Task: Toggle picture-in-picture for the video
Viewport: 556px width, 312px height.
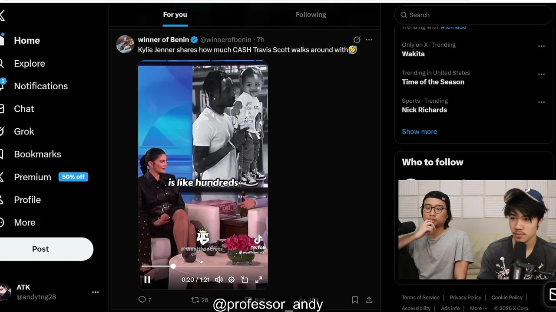Action: (245, 280)
